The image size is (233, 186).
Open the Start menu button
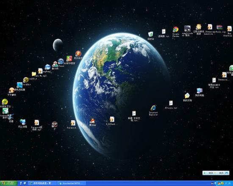click(x=8, y=183)
